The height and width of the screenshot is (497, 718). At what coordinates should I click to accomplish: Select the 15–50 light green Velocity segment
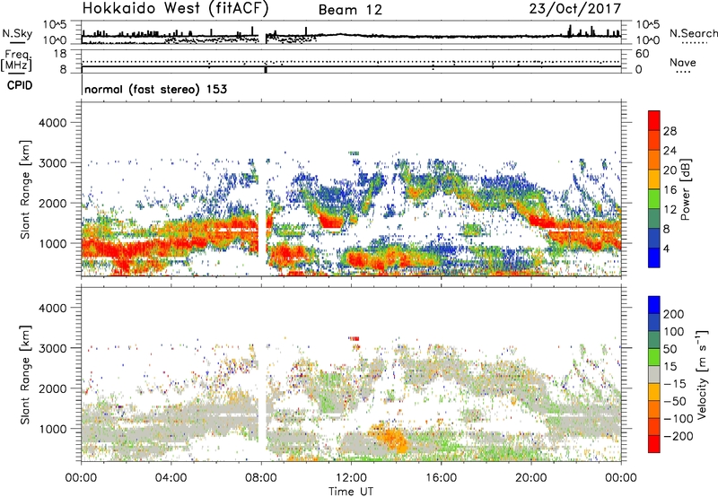[654, 357]
